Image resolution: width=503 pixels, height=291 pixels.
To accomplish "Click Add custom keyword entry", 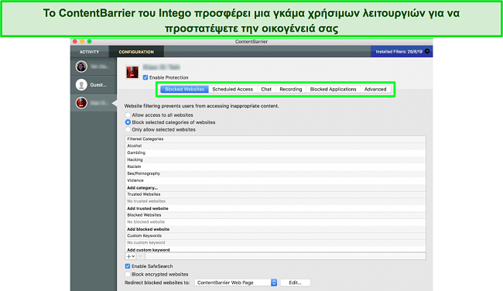I will pos(149,250).
